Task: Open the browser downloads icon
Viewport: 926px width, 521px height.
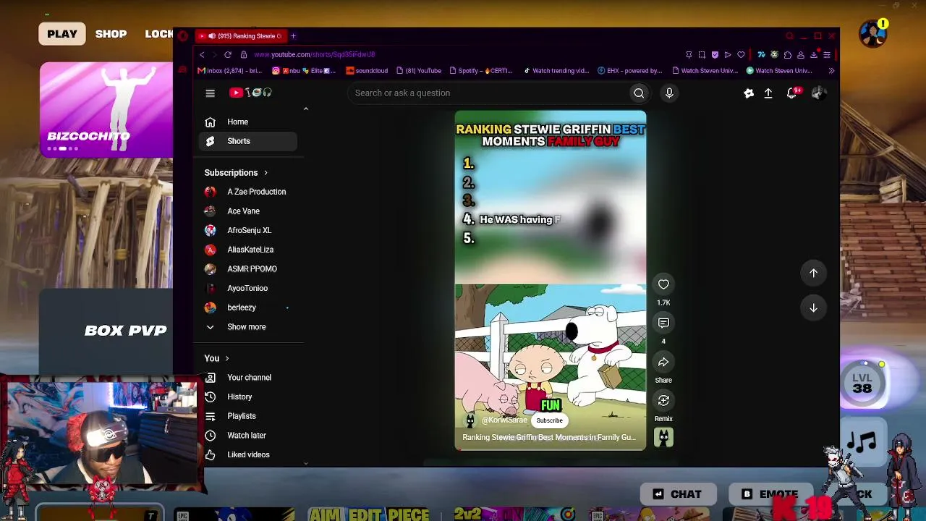Action: 814,54
